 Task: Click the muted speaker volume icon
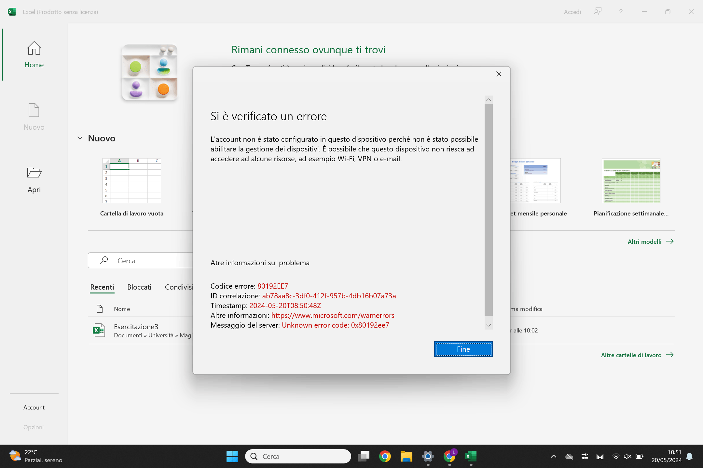pyautogui.click(x=627, y=456)
